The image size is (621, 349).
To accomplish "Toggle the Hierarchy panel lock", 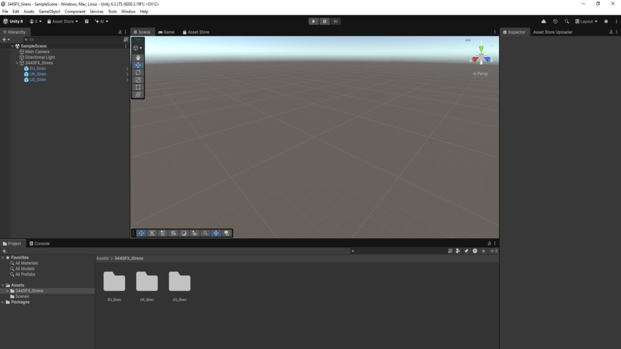I will coord(120,32).
